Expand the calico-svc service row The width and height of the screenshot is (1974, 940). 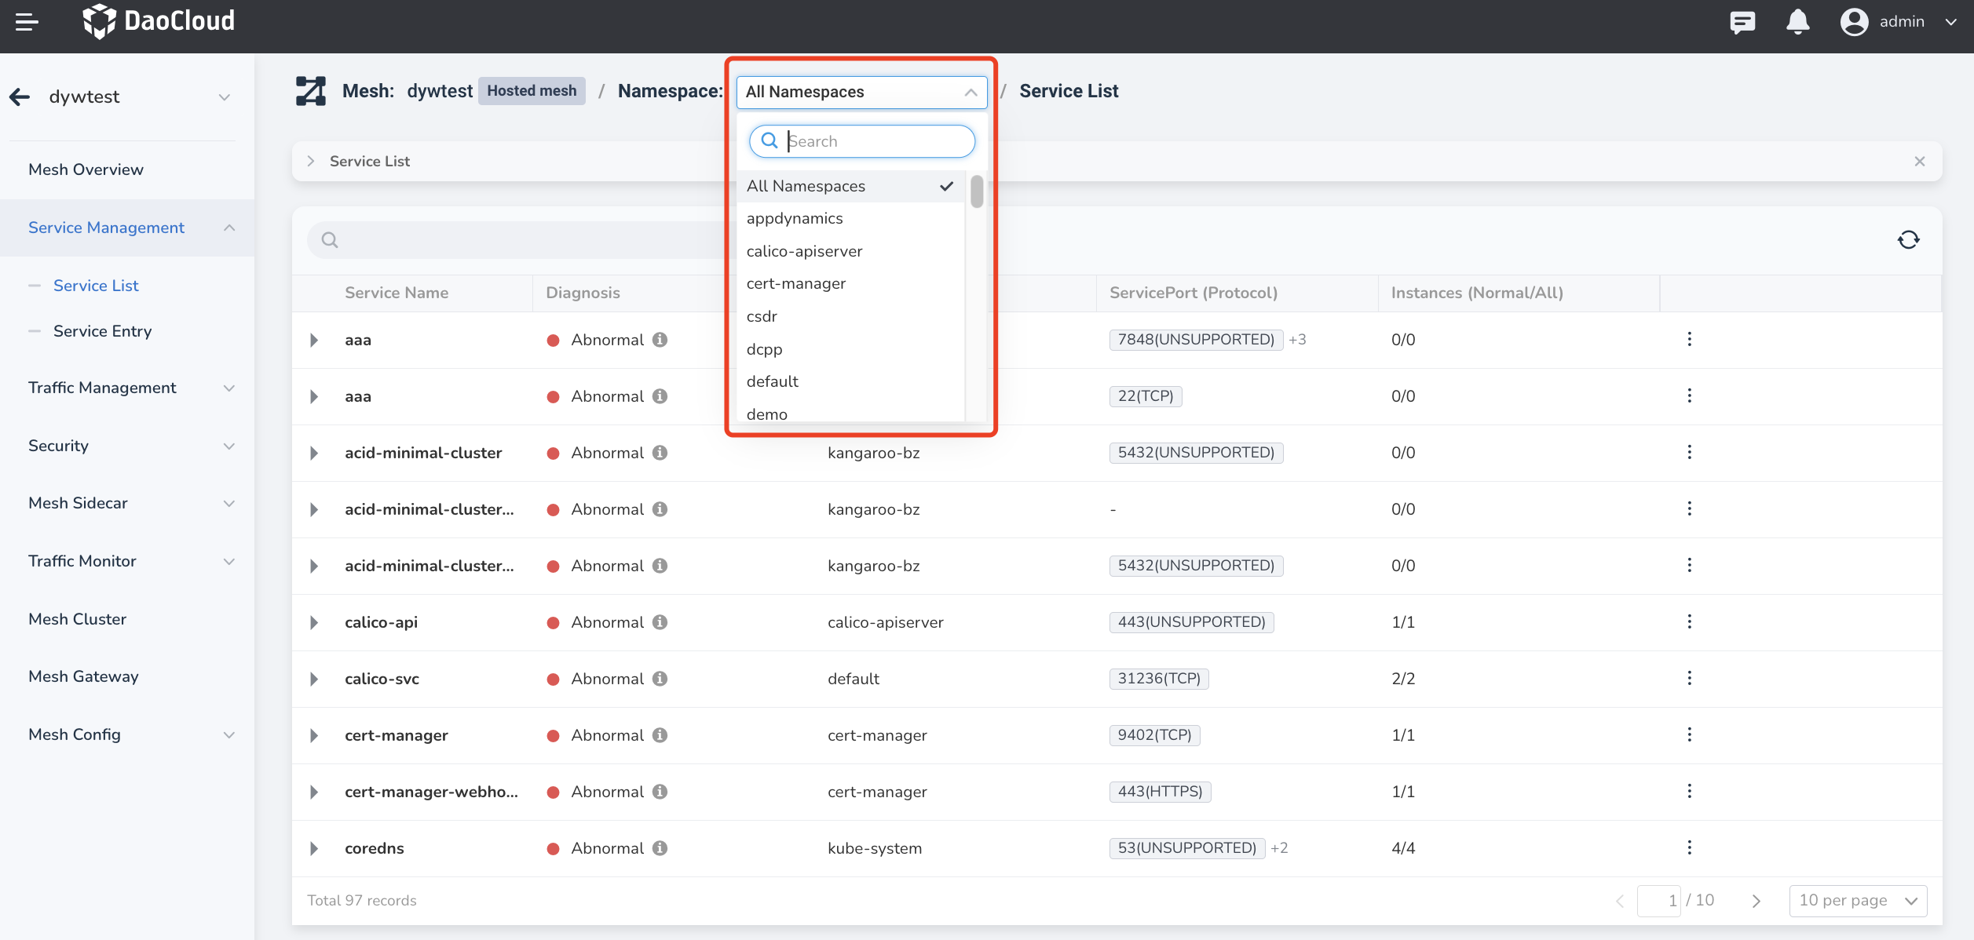pos(314,679)
